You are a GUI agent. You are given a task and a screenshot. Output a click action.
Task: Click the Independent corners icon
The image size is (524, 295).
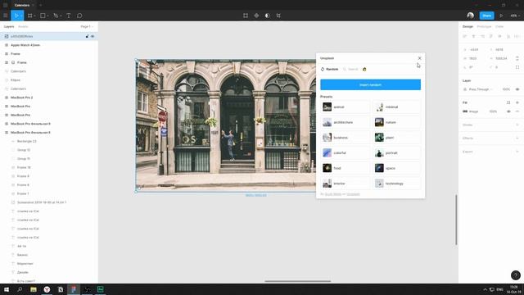(517, 67)
